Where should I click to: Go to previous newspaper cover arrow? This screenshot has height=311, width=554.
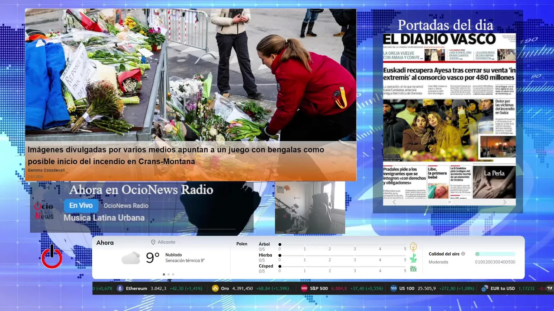click(394, 202)
